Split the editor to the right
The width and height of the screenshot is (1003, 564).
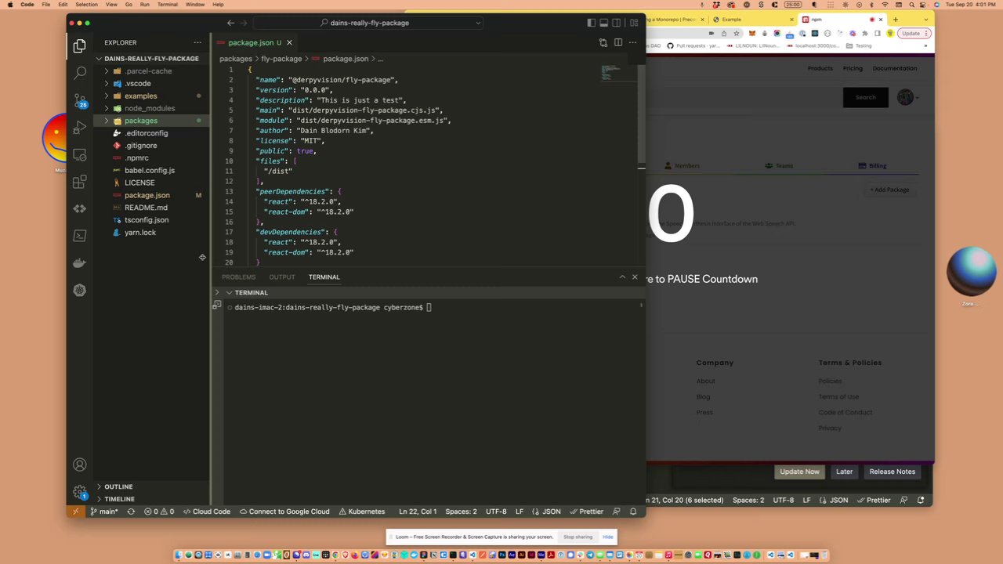(618, 42)
